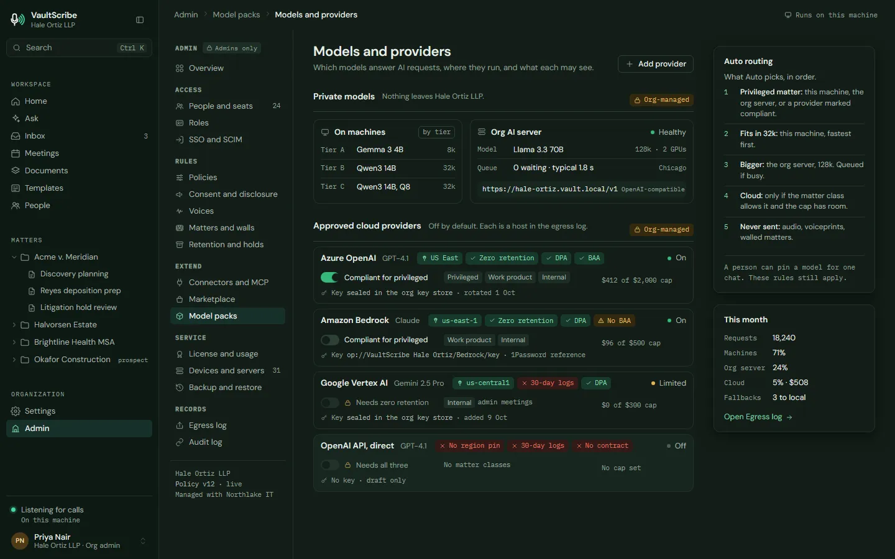895x559 pixels.
Task: Click the Retention and holds icon
Action: click(180, 245)
